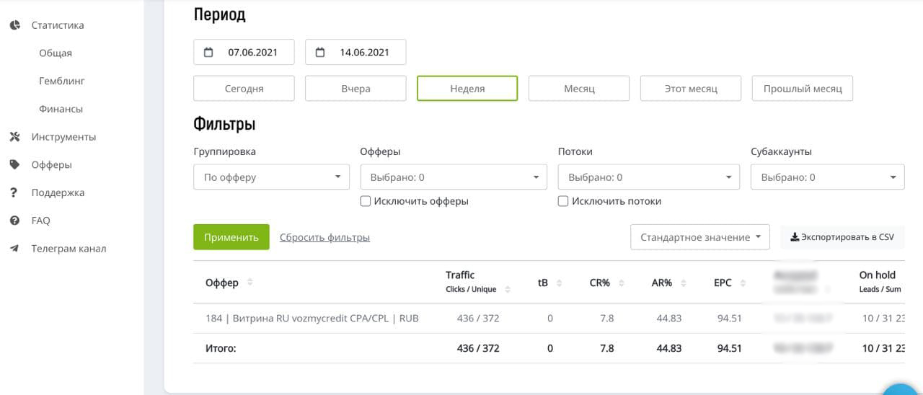The image size is (923, 395).
Task: Click On hold column header
Action: (880, 281)
